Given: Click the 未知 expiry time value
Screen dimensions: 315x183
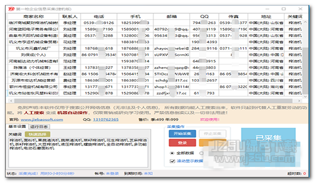Looking at the screenshot, I should point(148,173).
